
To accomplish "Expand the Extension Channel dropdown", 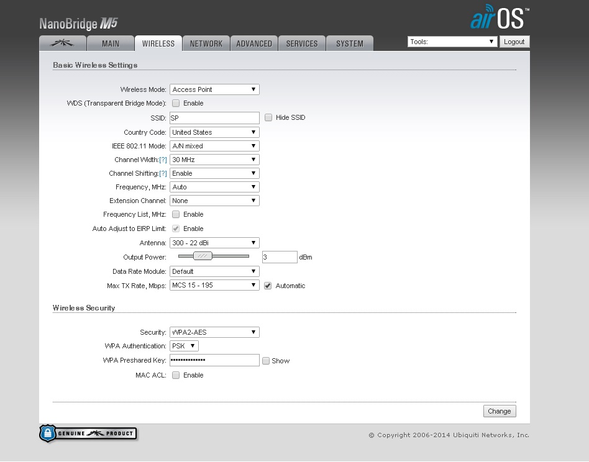I will pyautogui.click(x=214, y=201).
